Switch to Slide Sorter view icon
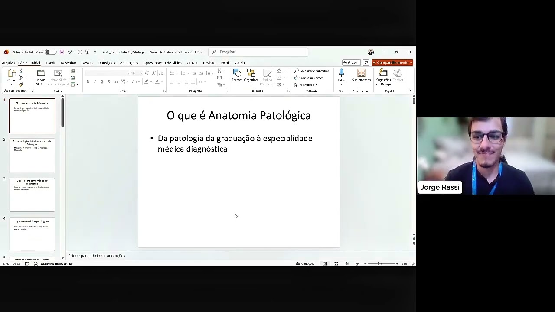The image size is (555, 312). click(336, 264)
